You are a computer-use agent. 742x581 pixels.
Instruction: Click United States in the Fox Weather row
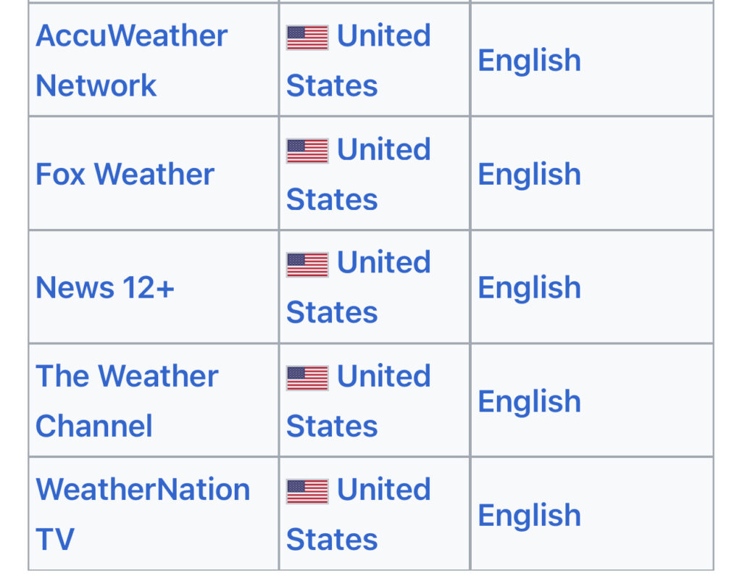(358, 174)
